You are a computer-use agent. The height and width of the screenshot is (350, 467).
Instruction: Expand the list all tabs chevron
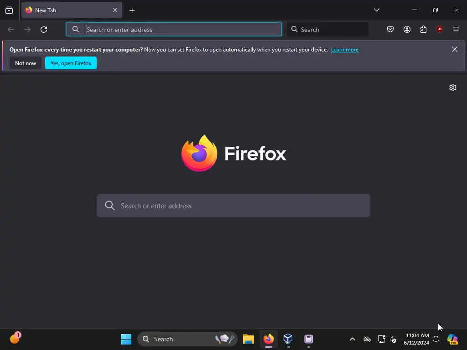(376, 10)
